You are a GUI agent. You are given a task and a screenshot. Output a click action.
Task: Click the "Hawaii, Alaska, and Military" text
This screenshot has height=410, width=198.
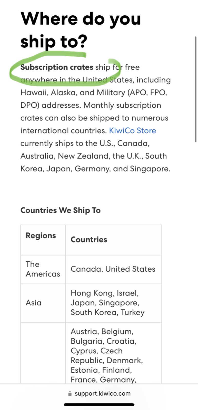coord(73,93)
